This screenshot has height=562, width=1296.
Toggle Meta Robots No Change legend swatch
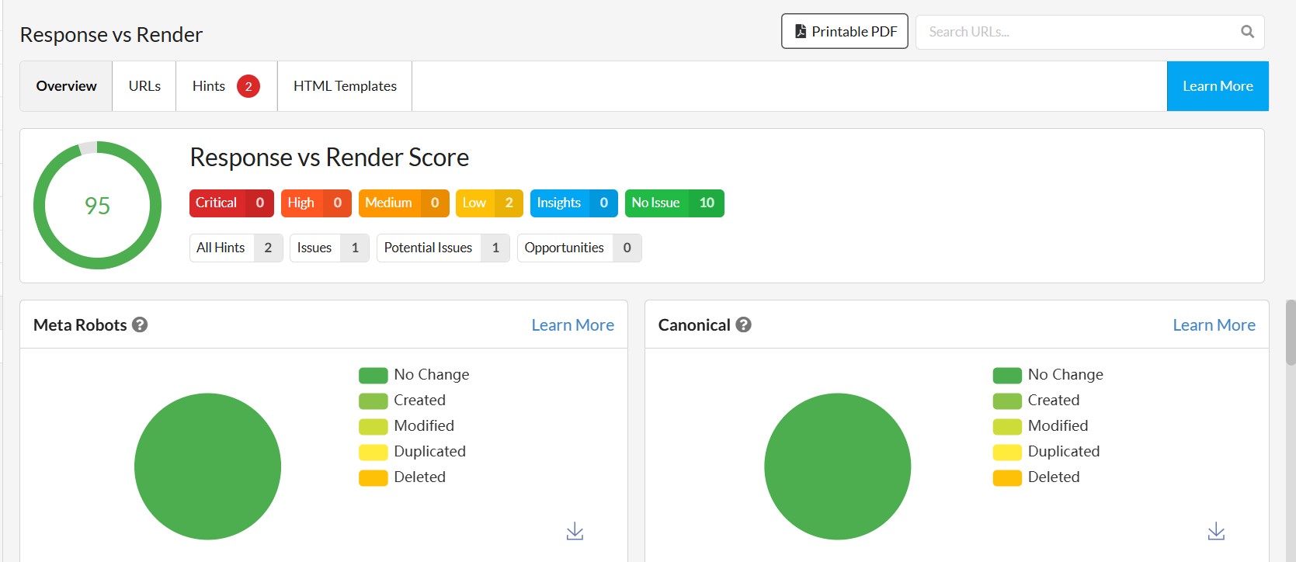point(373,376)
